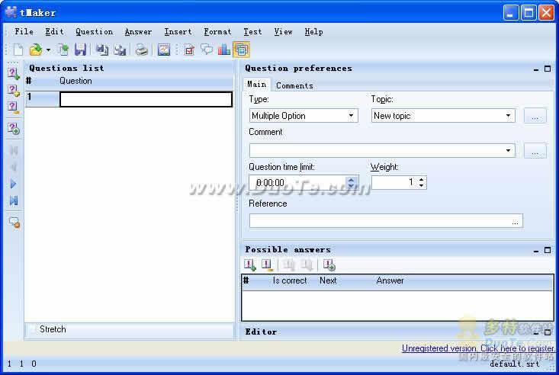Go to next question arrow
Screen dimensions: 559x375
click(x=13, y=184)
